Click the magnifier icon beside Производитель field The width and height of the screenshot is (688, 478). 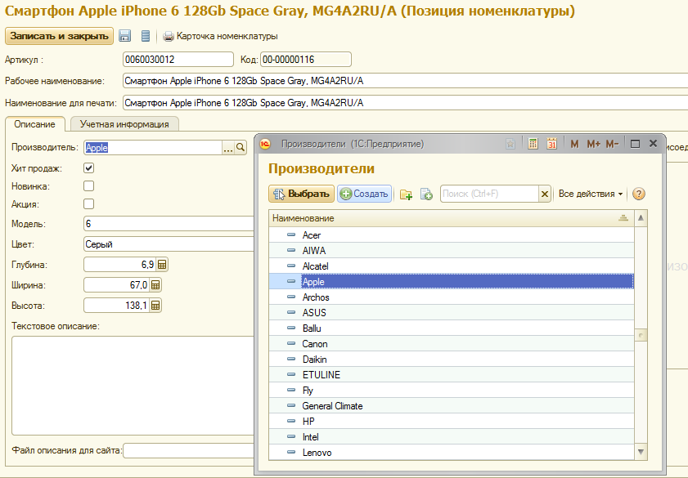coord(241,147)
